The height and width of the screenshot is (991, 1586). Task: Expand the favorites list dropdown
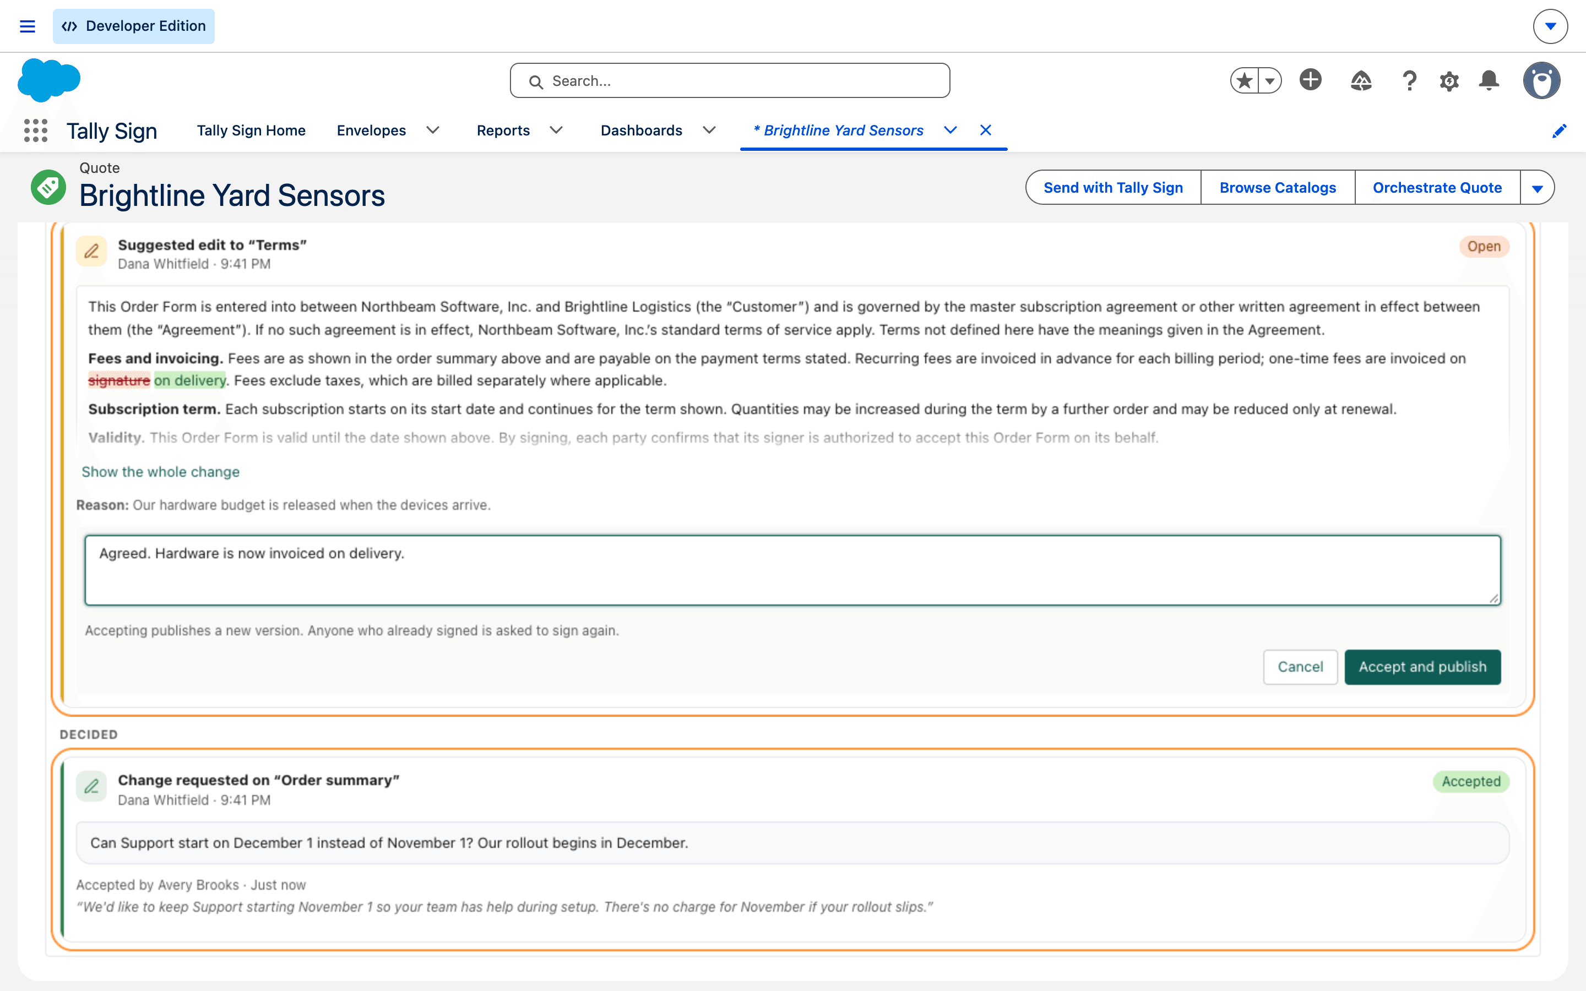tap(1269, 80)
